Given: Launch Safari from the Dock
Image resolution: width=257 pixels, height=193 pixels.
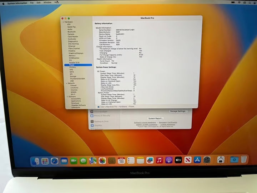Looking at the screenshot, I should (x=54, y=161).
